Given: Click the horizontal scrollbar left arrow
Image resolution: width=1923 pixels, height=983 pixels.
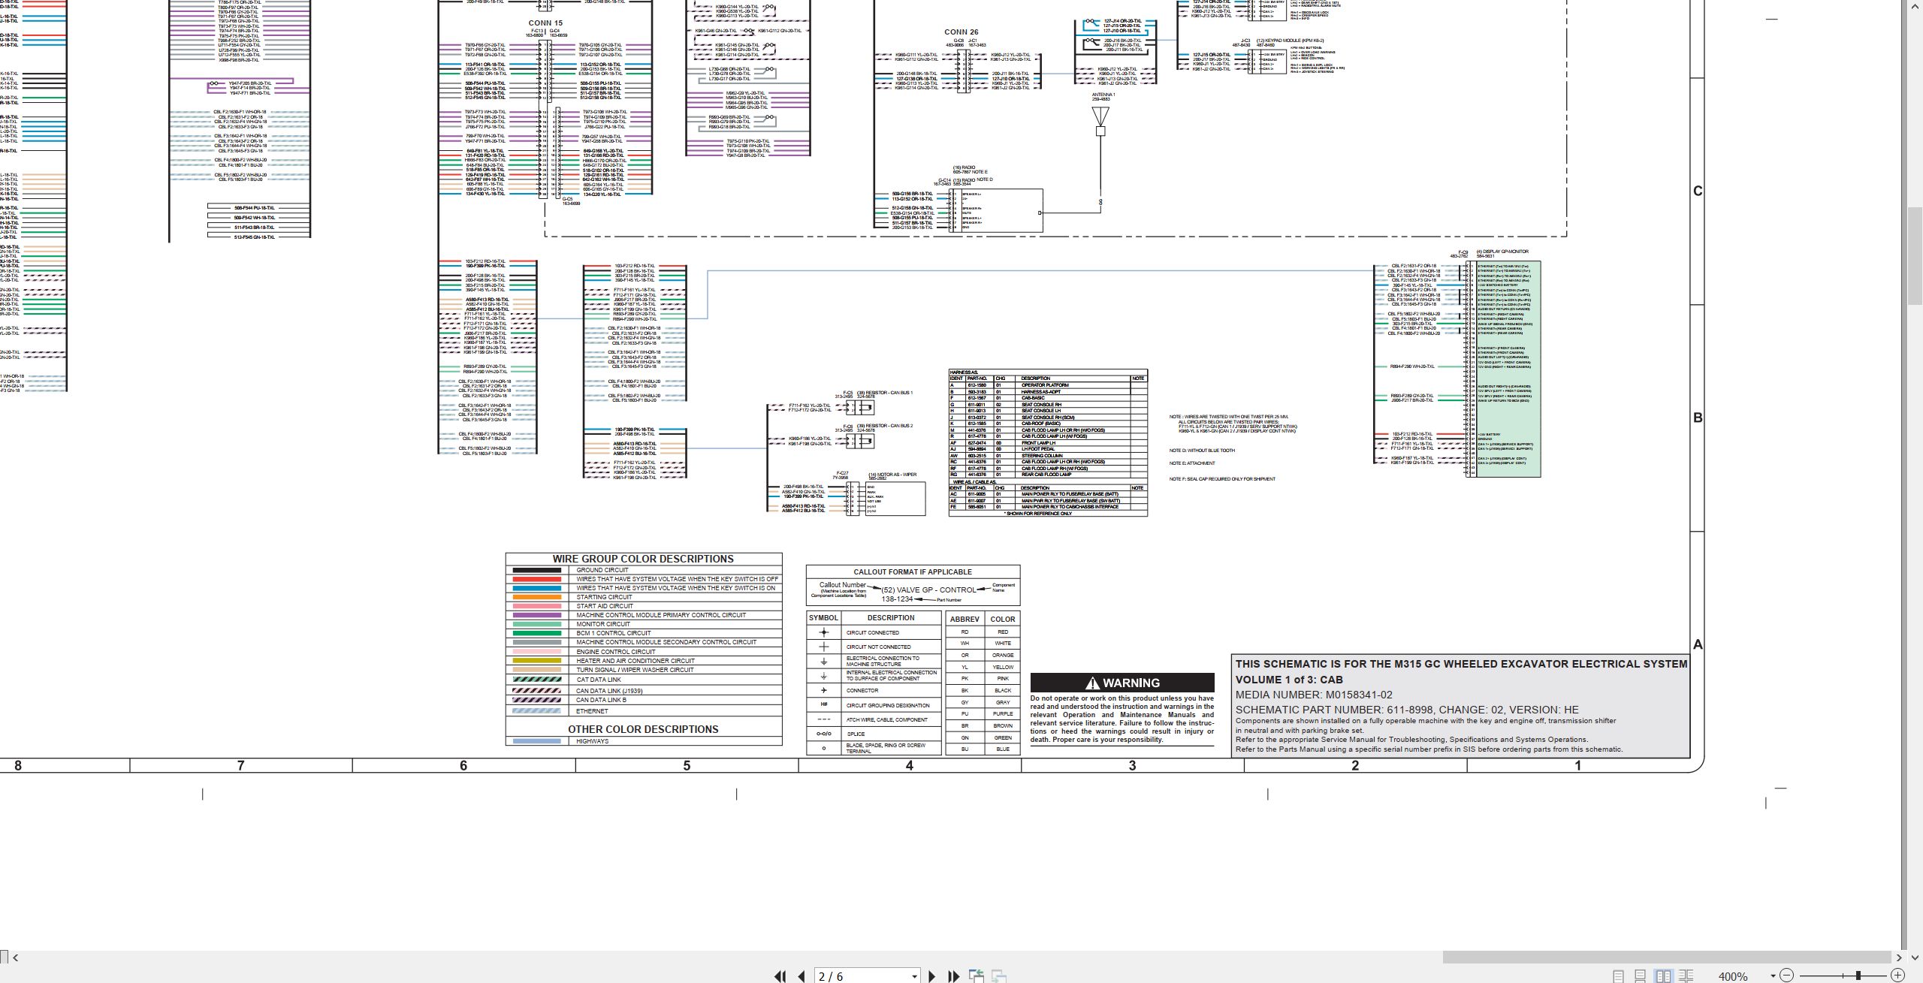Looking at the screenshot, I should tap(16, 957).
